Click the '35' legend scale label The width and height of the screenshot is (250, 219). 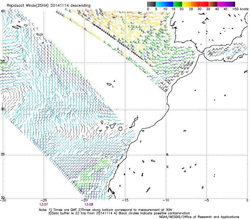208,9
